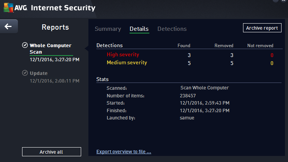Click the Archive all button
This screenshot has width=288, height=162.
click(x=51, y=152)
